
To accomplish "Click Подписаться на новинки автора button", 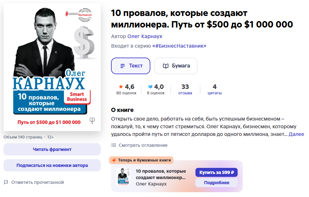I will pos(52,165).
